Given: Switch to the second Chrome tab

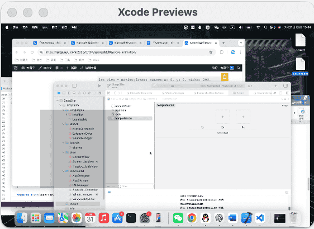Looking at the screenshot, I should click(x=88, y=43).
